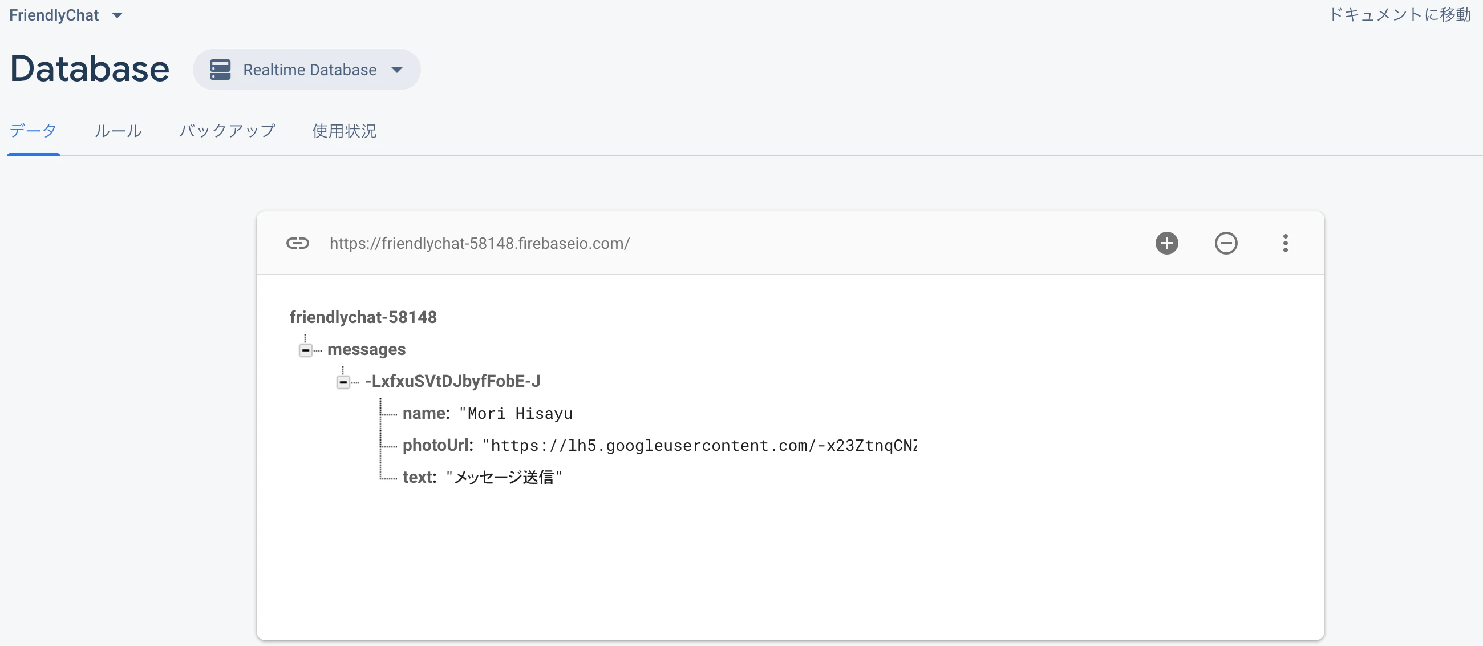1483x646 pixels.
Task: Click the link icon beside database URL
Action: click(x=298, y=243)
